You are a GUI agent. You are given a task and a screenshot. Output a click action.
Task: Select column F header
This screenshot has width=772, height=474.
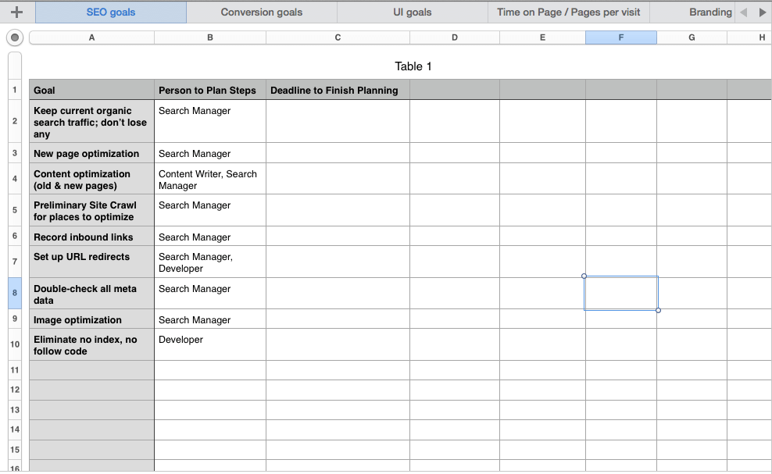click(621, 37)
